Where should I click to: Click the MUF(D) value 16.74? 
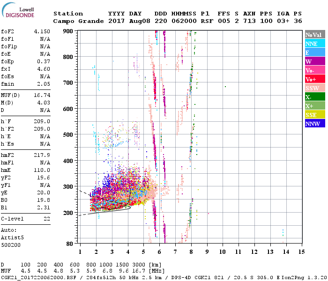click(42, 95)
